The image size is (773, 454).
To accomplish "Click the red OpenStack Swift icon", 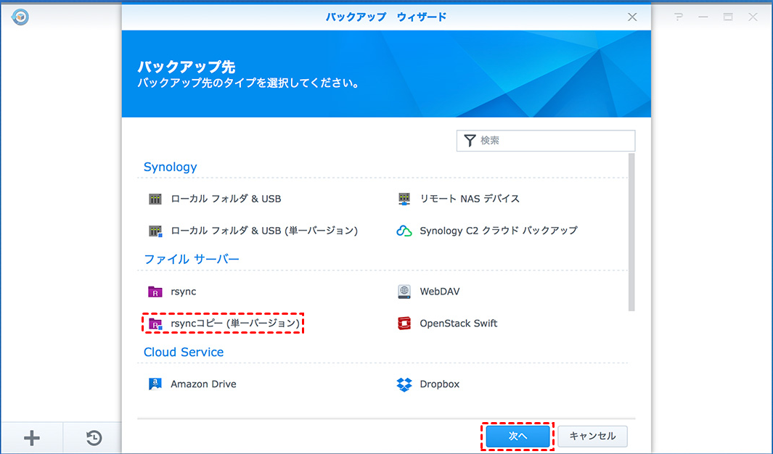I will coord(404,323).
